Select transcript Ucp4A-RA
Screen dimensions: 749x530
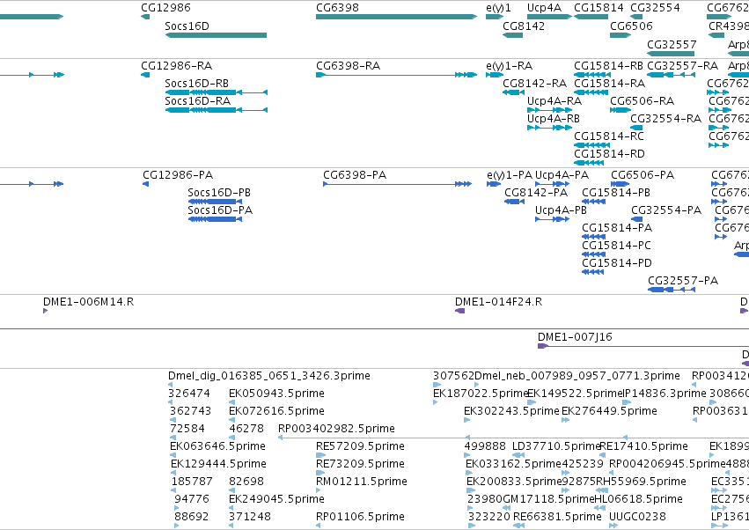pyautogui.click(x=549, y=110)
